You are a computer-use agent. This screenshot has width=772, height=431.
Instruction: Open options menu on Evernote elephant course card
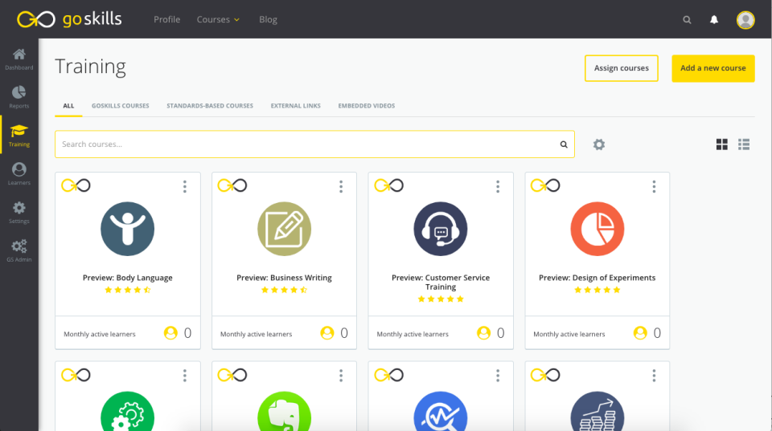(341, 376)
